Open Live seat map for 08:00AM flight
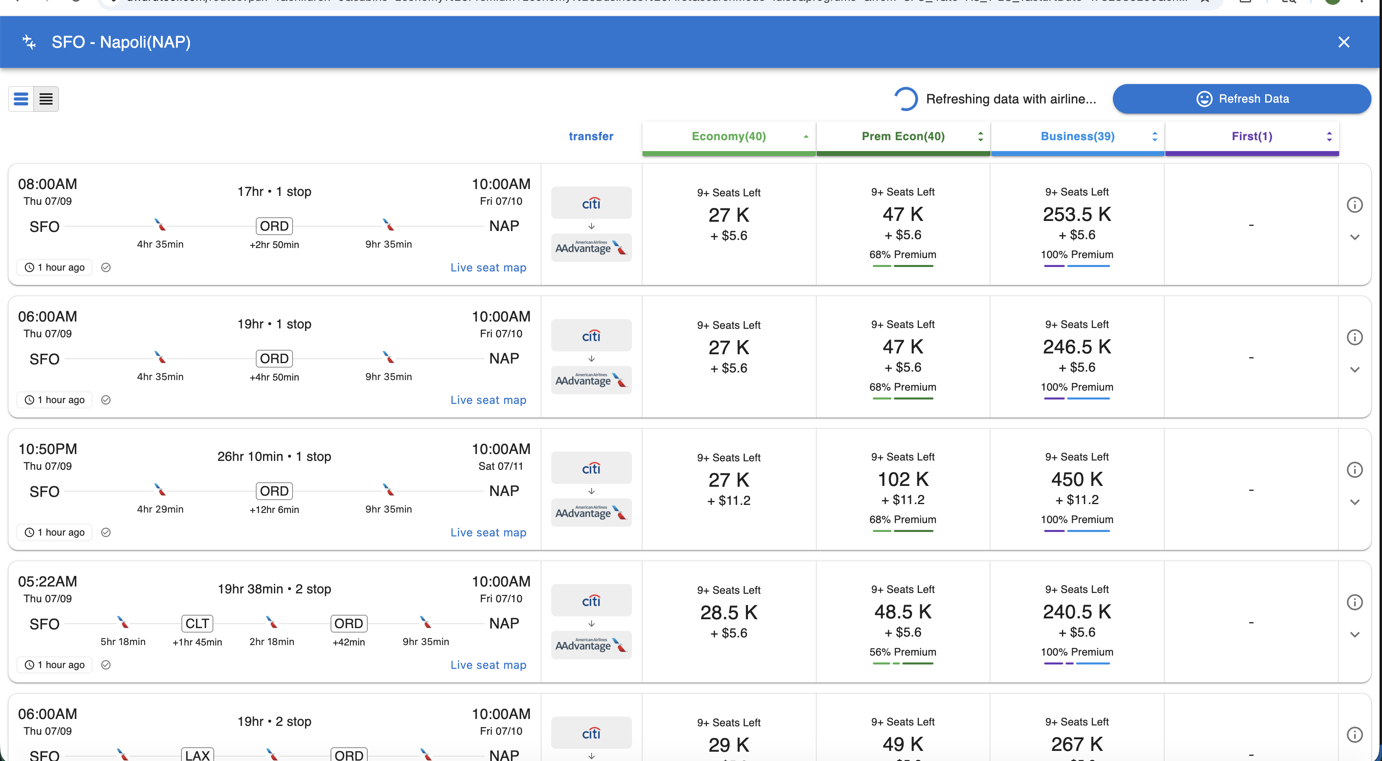The height and width of the screenshot is (761, 1382). pyautogui.click(x=488, y=267)
